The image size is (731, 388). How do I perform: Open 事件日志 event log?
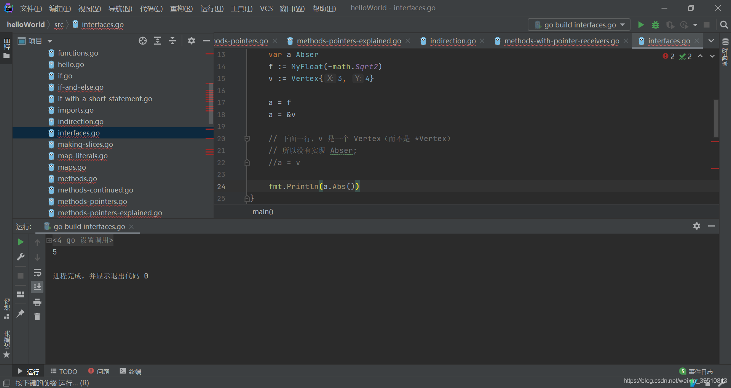point(696,371)
